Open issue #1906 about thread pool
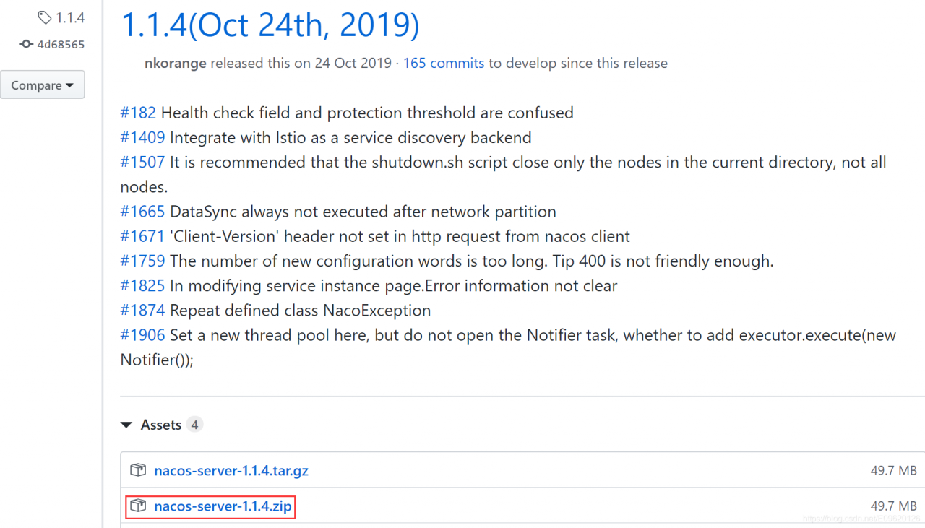The height and width of the screenshot is (528, 925). [x=142, y=335]
